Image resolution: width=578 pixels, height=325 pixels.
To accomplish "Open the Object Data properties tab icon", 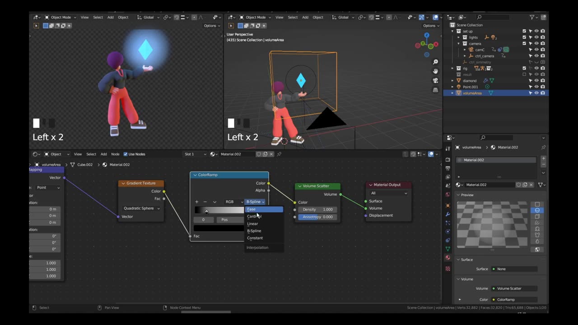I will (x=447, y=249).
